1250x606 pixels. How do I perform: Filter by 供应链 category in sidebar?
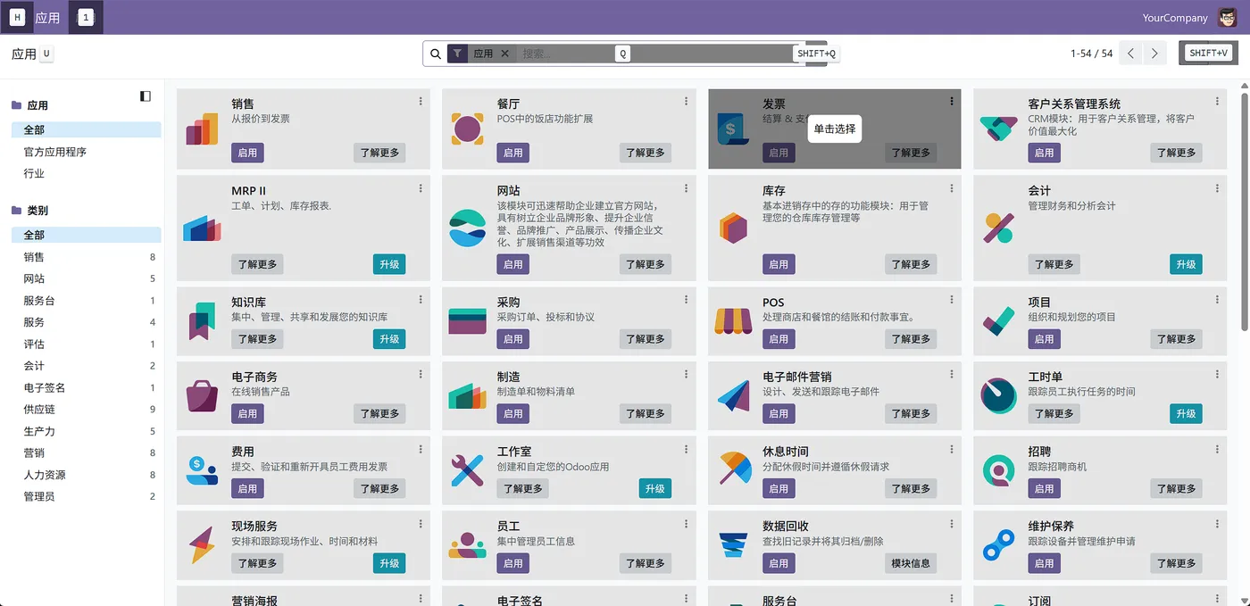87,409
